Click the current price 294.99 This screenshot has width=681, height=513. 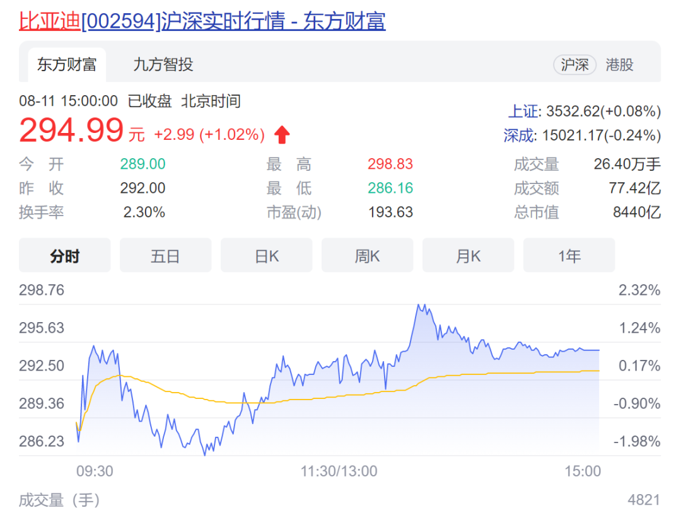[72, 130]
